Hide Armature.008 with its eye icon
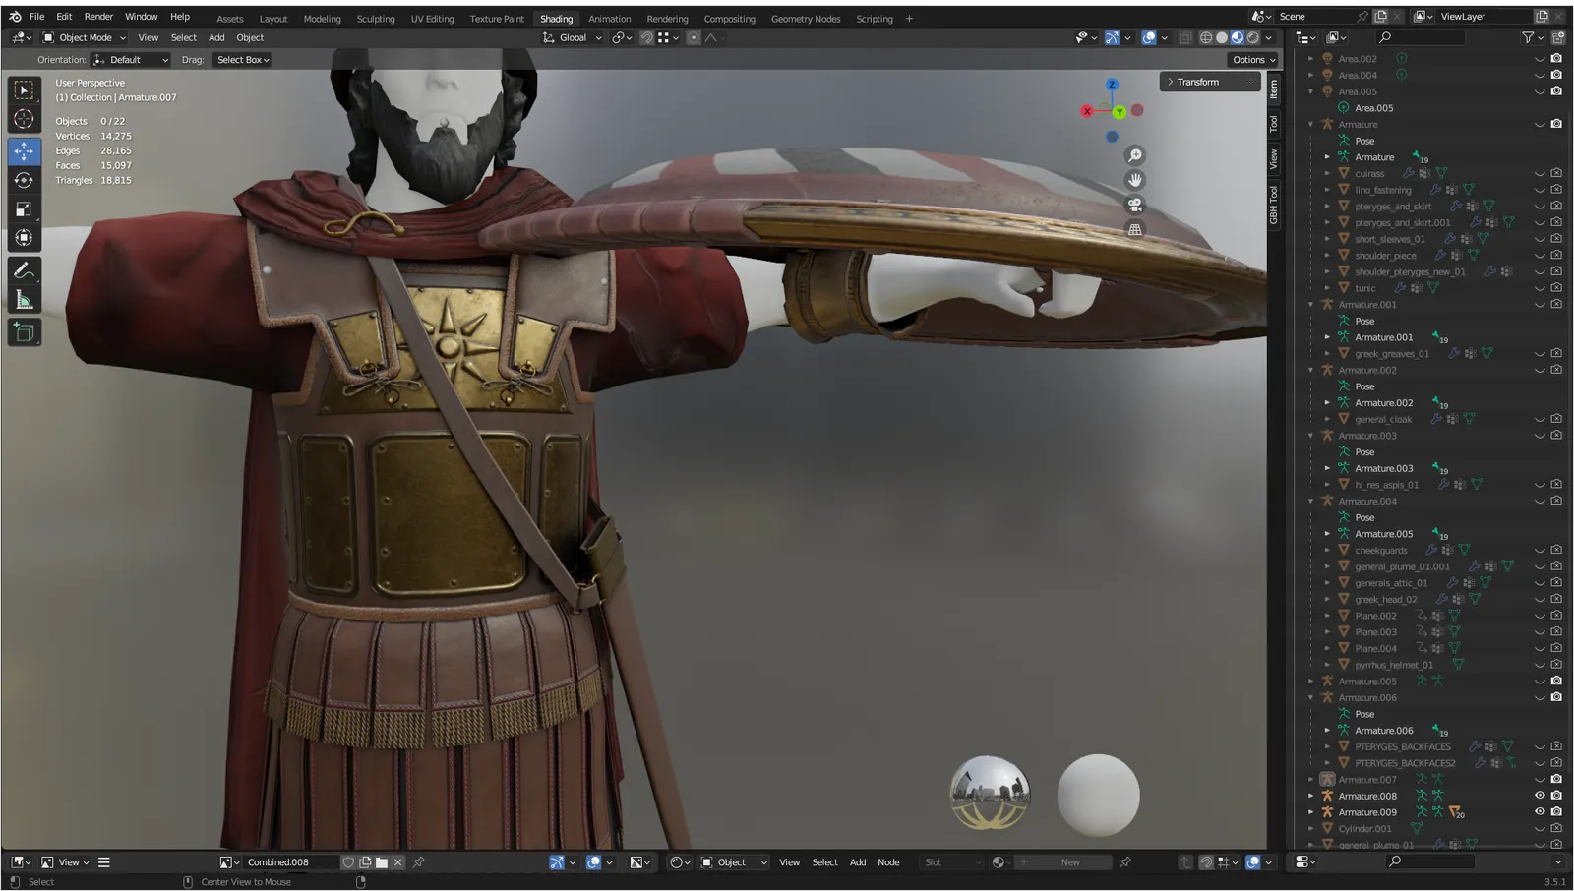Screen dimensions: 1574x891 click(x=1540, y=796)
